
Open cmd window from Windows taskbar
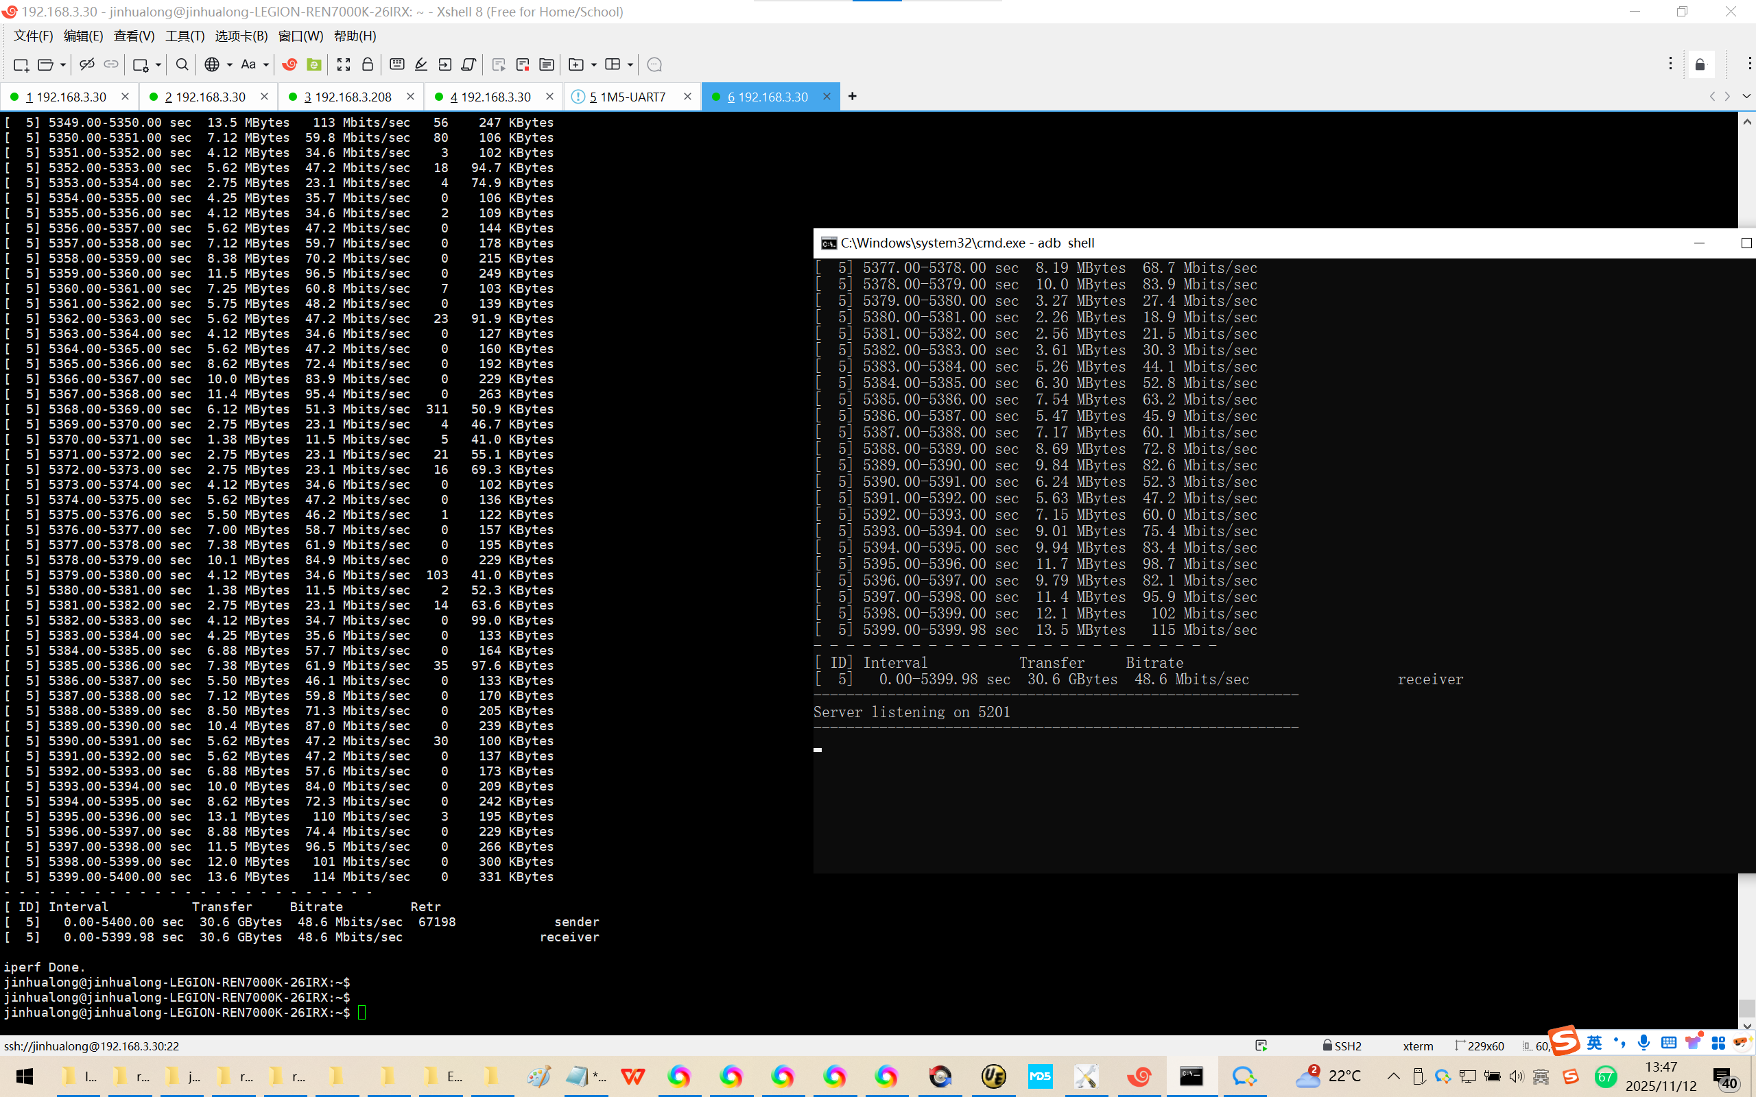tap(1191, 1076)
